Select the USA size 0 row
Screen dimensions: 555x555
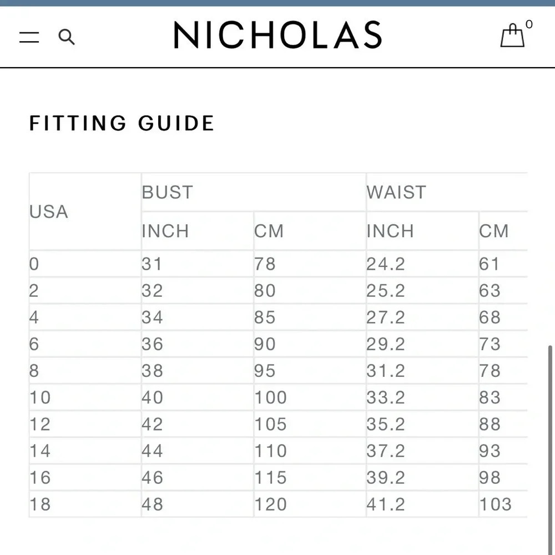click(x=278, y=264)
